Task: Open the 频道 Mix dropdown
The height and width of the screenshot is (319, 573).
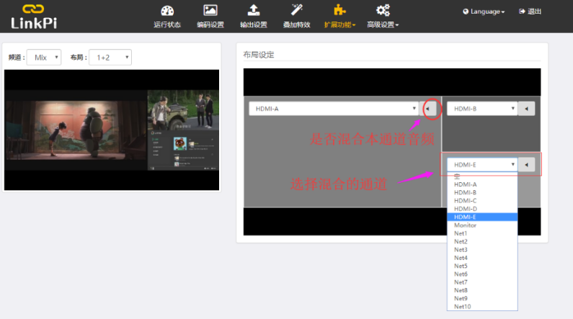Action: tap(44, 58)
